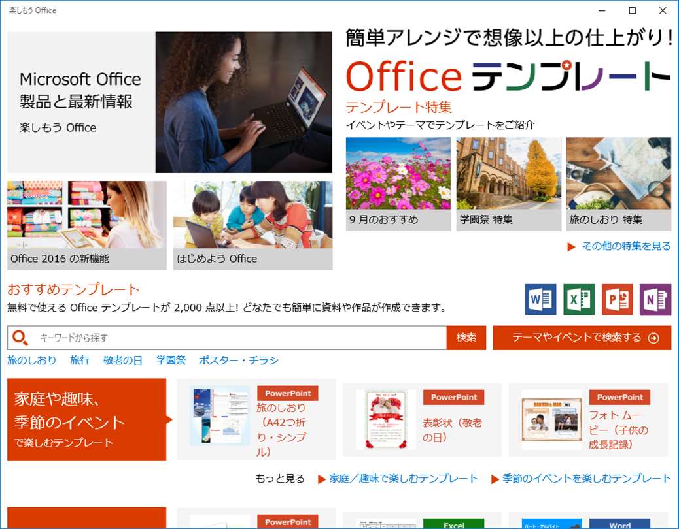Click the フォト ムービー preview image

(551, 420)
